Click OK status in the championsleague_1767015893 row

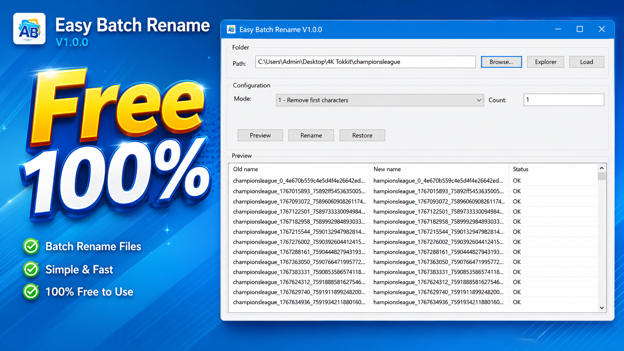(x=517, y=191)
